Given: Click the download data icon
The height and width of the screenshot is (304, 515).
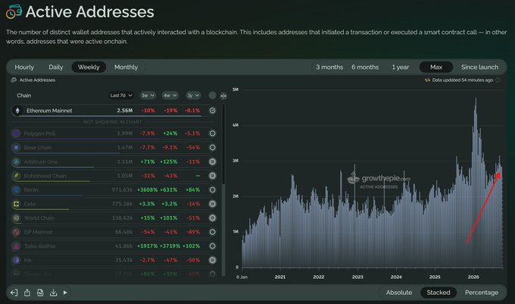Looking at the screenshot, I should 53,293.
